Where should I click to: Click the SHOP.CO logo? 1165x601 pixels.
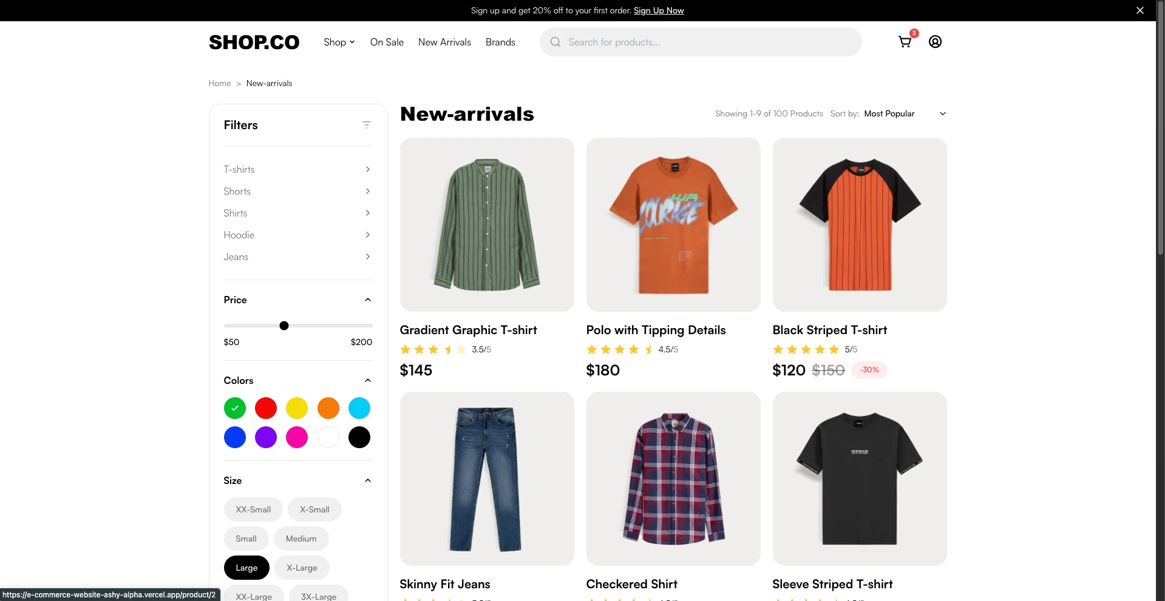pyautogui.click(x=254, y=42)
